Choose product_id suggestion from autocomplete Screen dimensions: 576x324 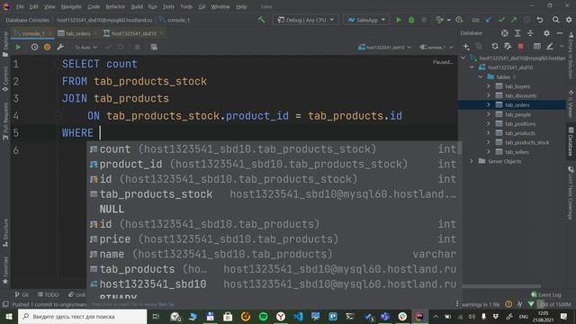274,164
